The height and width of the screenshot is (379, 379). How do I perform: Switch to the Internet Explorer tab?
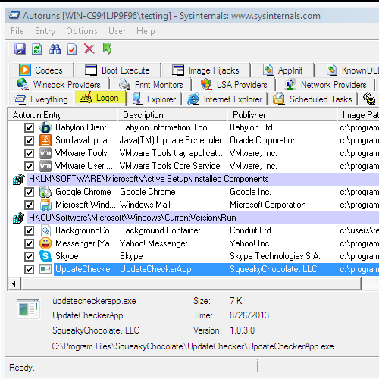pyautogui.click(x=224, y=99)
